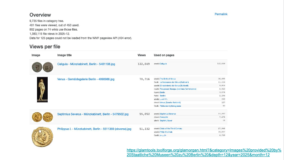The width and height of the screenshot is (284, 160).
Task: Click Septimius Severus - Münzkabinett file title
Action: [x=93, y=114]
